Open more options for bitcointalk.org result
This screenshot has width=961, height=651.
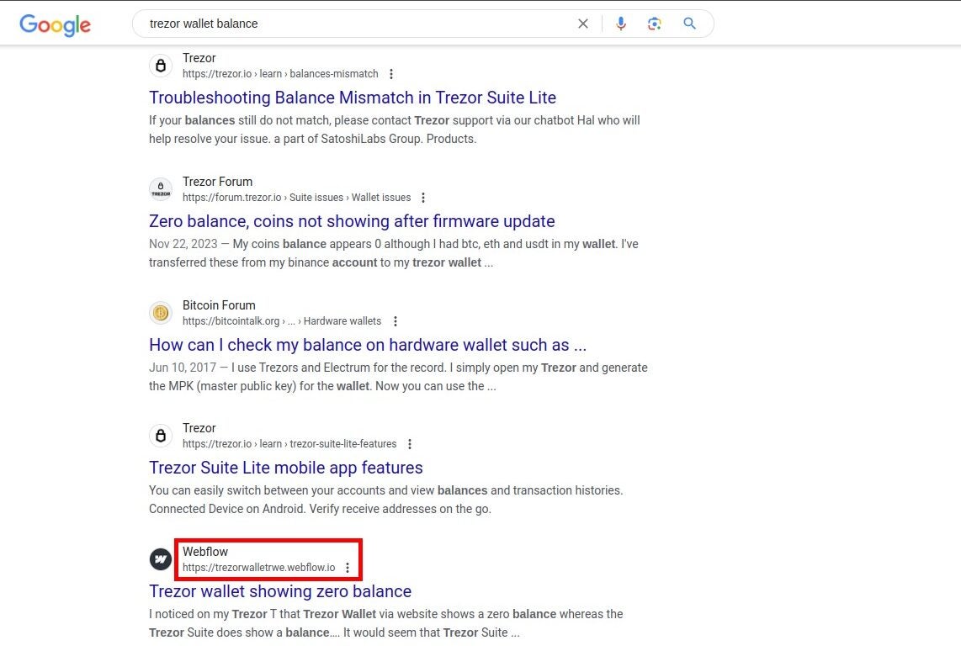[396, 321]
